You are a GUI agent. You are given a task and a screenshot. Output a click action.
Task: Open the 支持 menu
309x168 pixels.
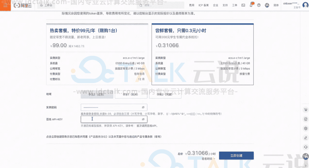pos(225,5)
